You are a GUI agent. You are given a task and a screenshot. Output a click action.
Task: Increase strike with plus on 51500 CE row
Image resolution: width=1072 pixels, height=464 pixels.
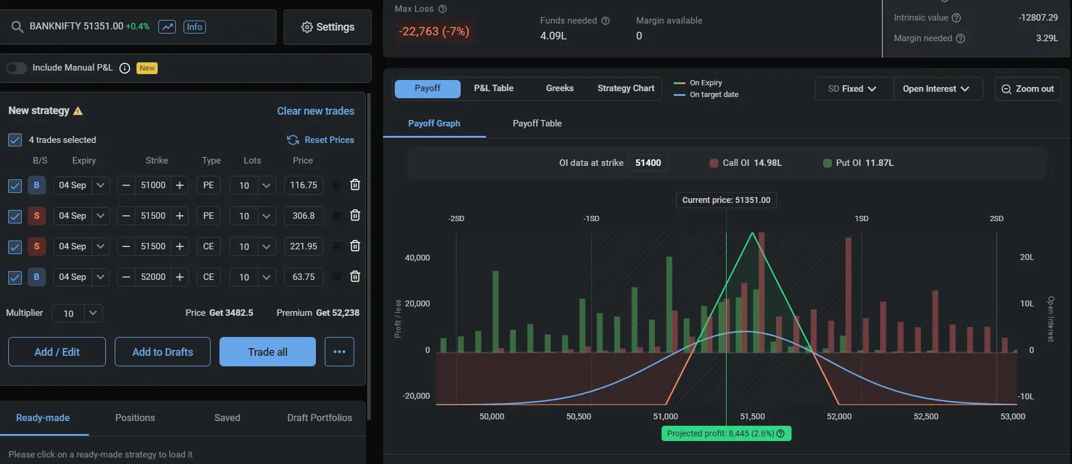tap(180, 246)
